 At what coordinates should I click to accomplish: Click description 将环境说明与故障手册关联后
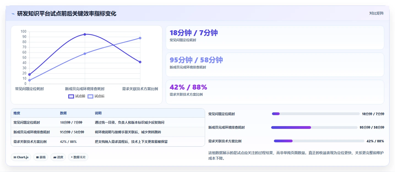(116, 132)
